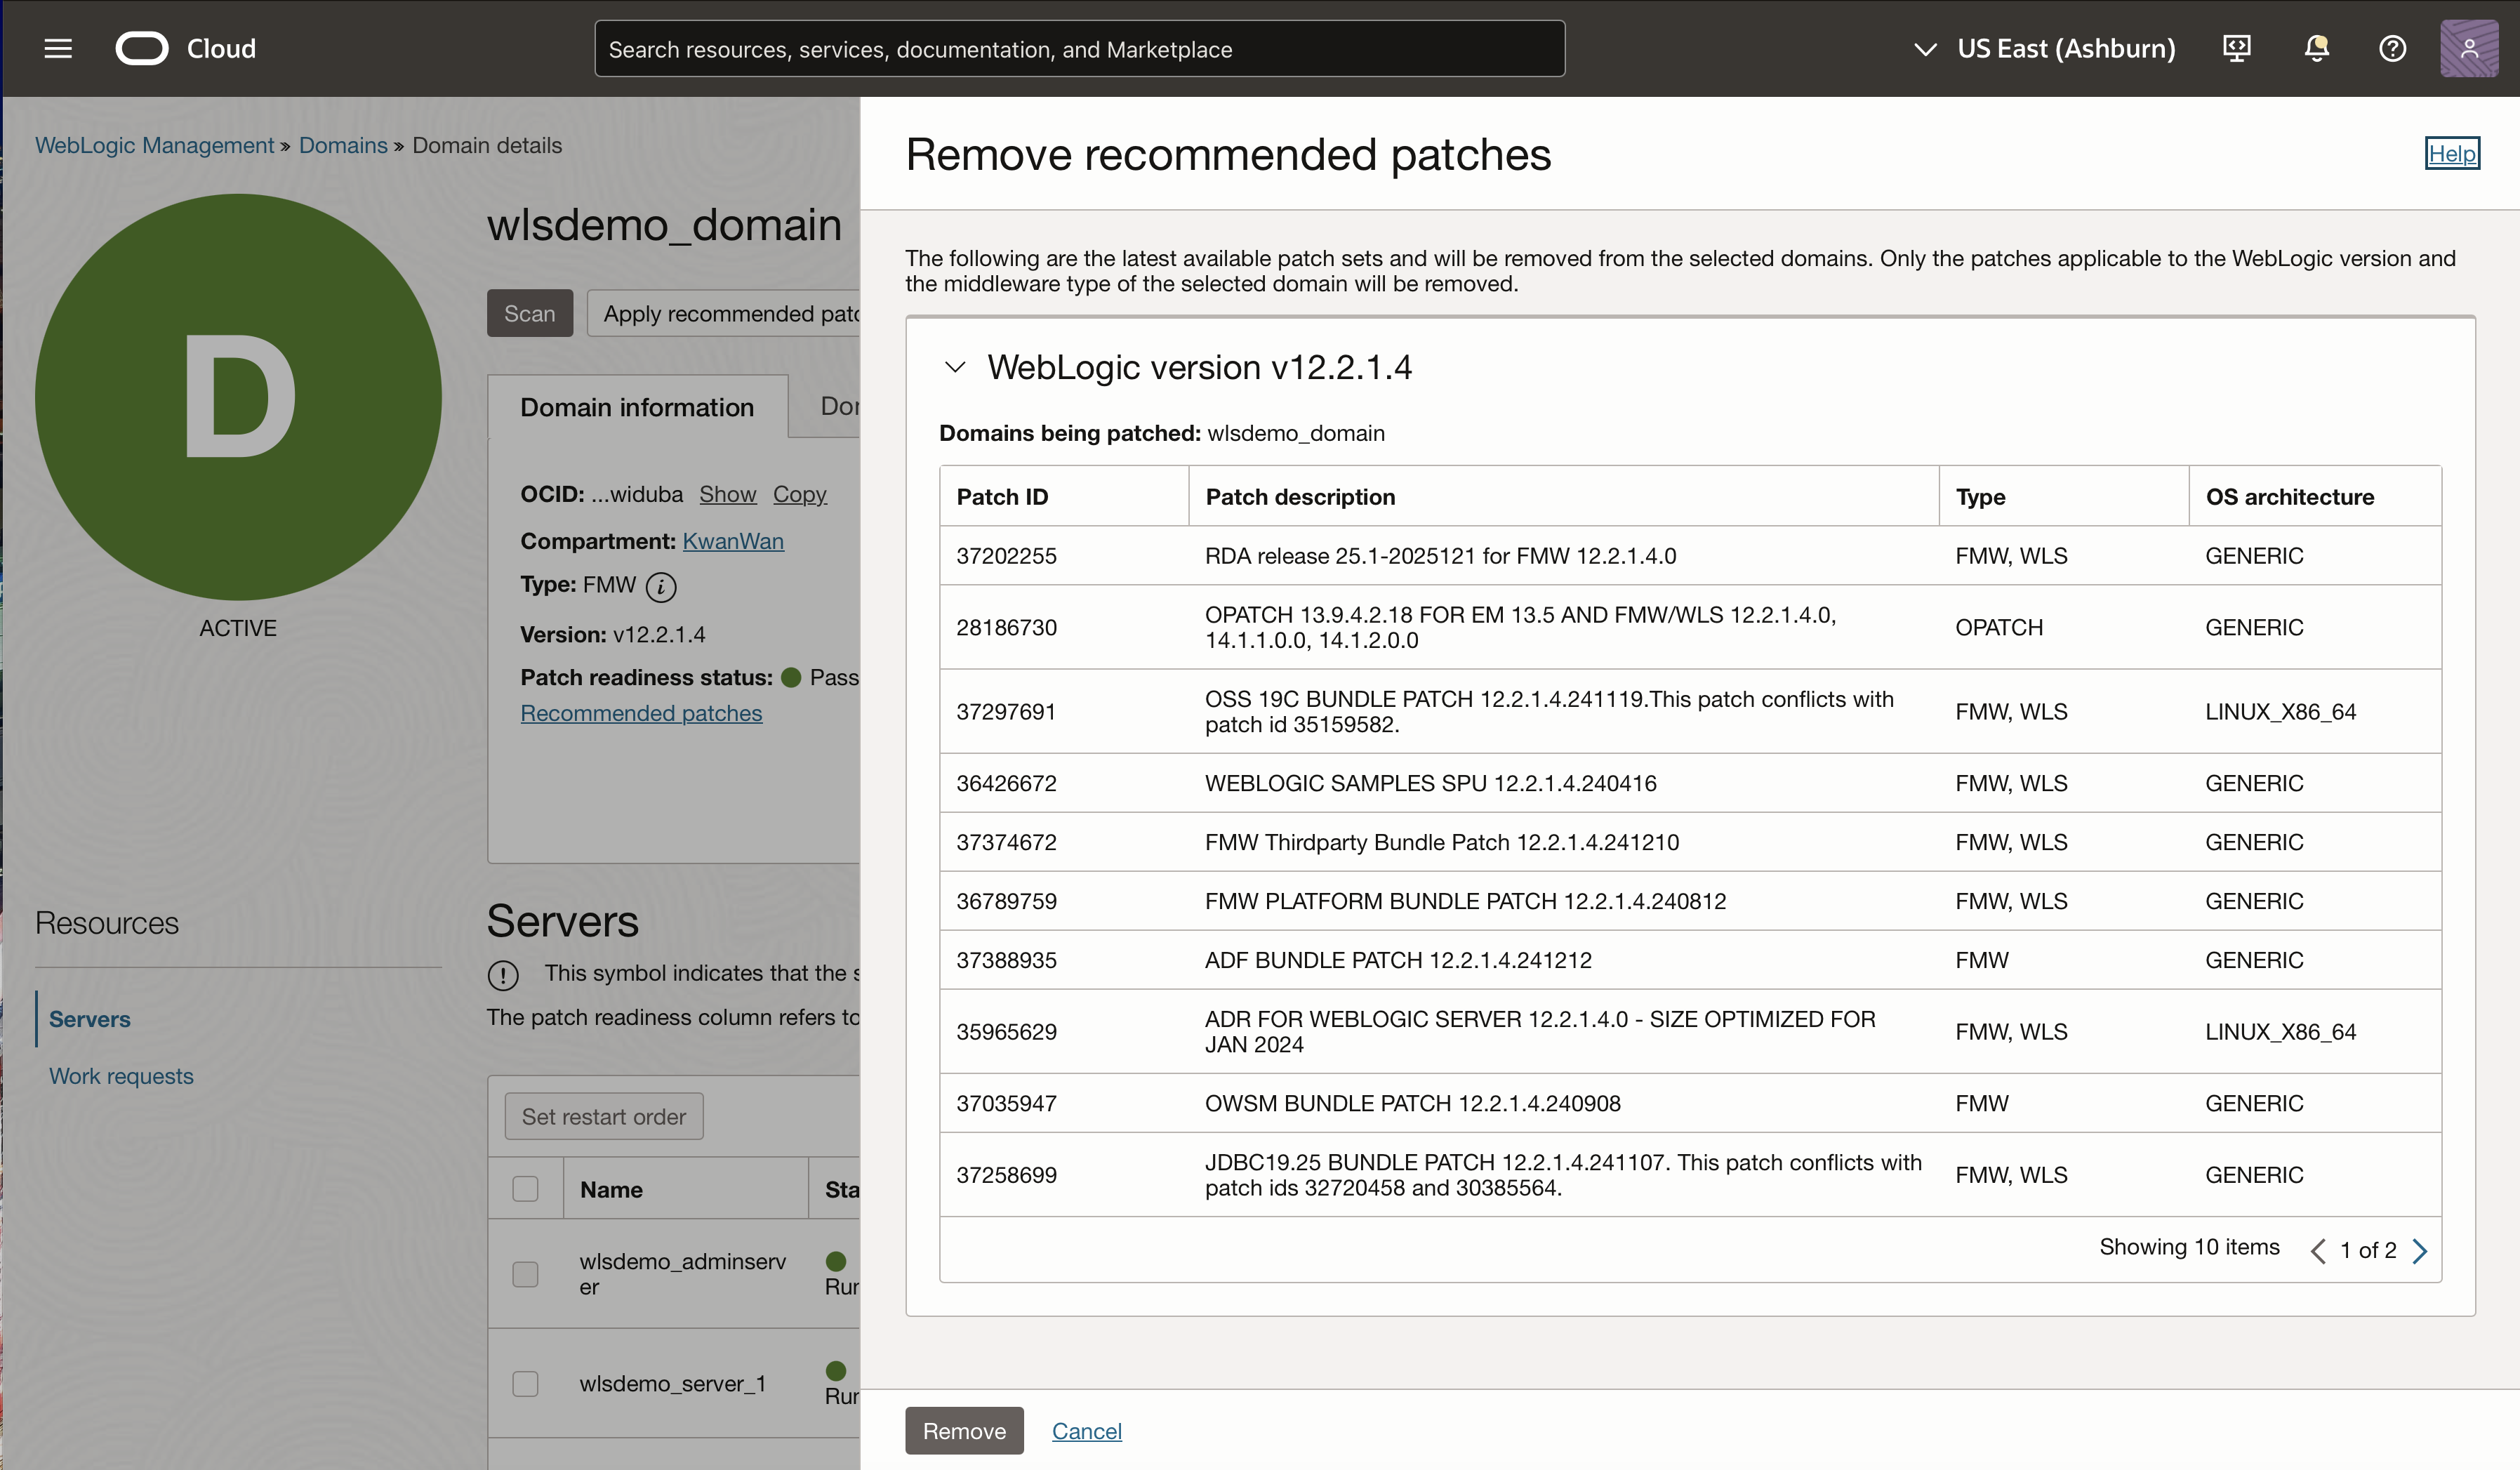Open the help menu in the top bar

tap(2392, 47)
